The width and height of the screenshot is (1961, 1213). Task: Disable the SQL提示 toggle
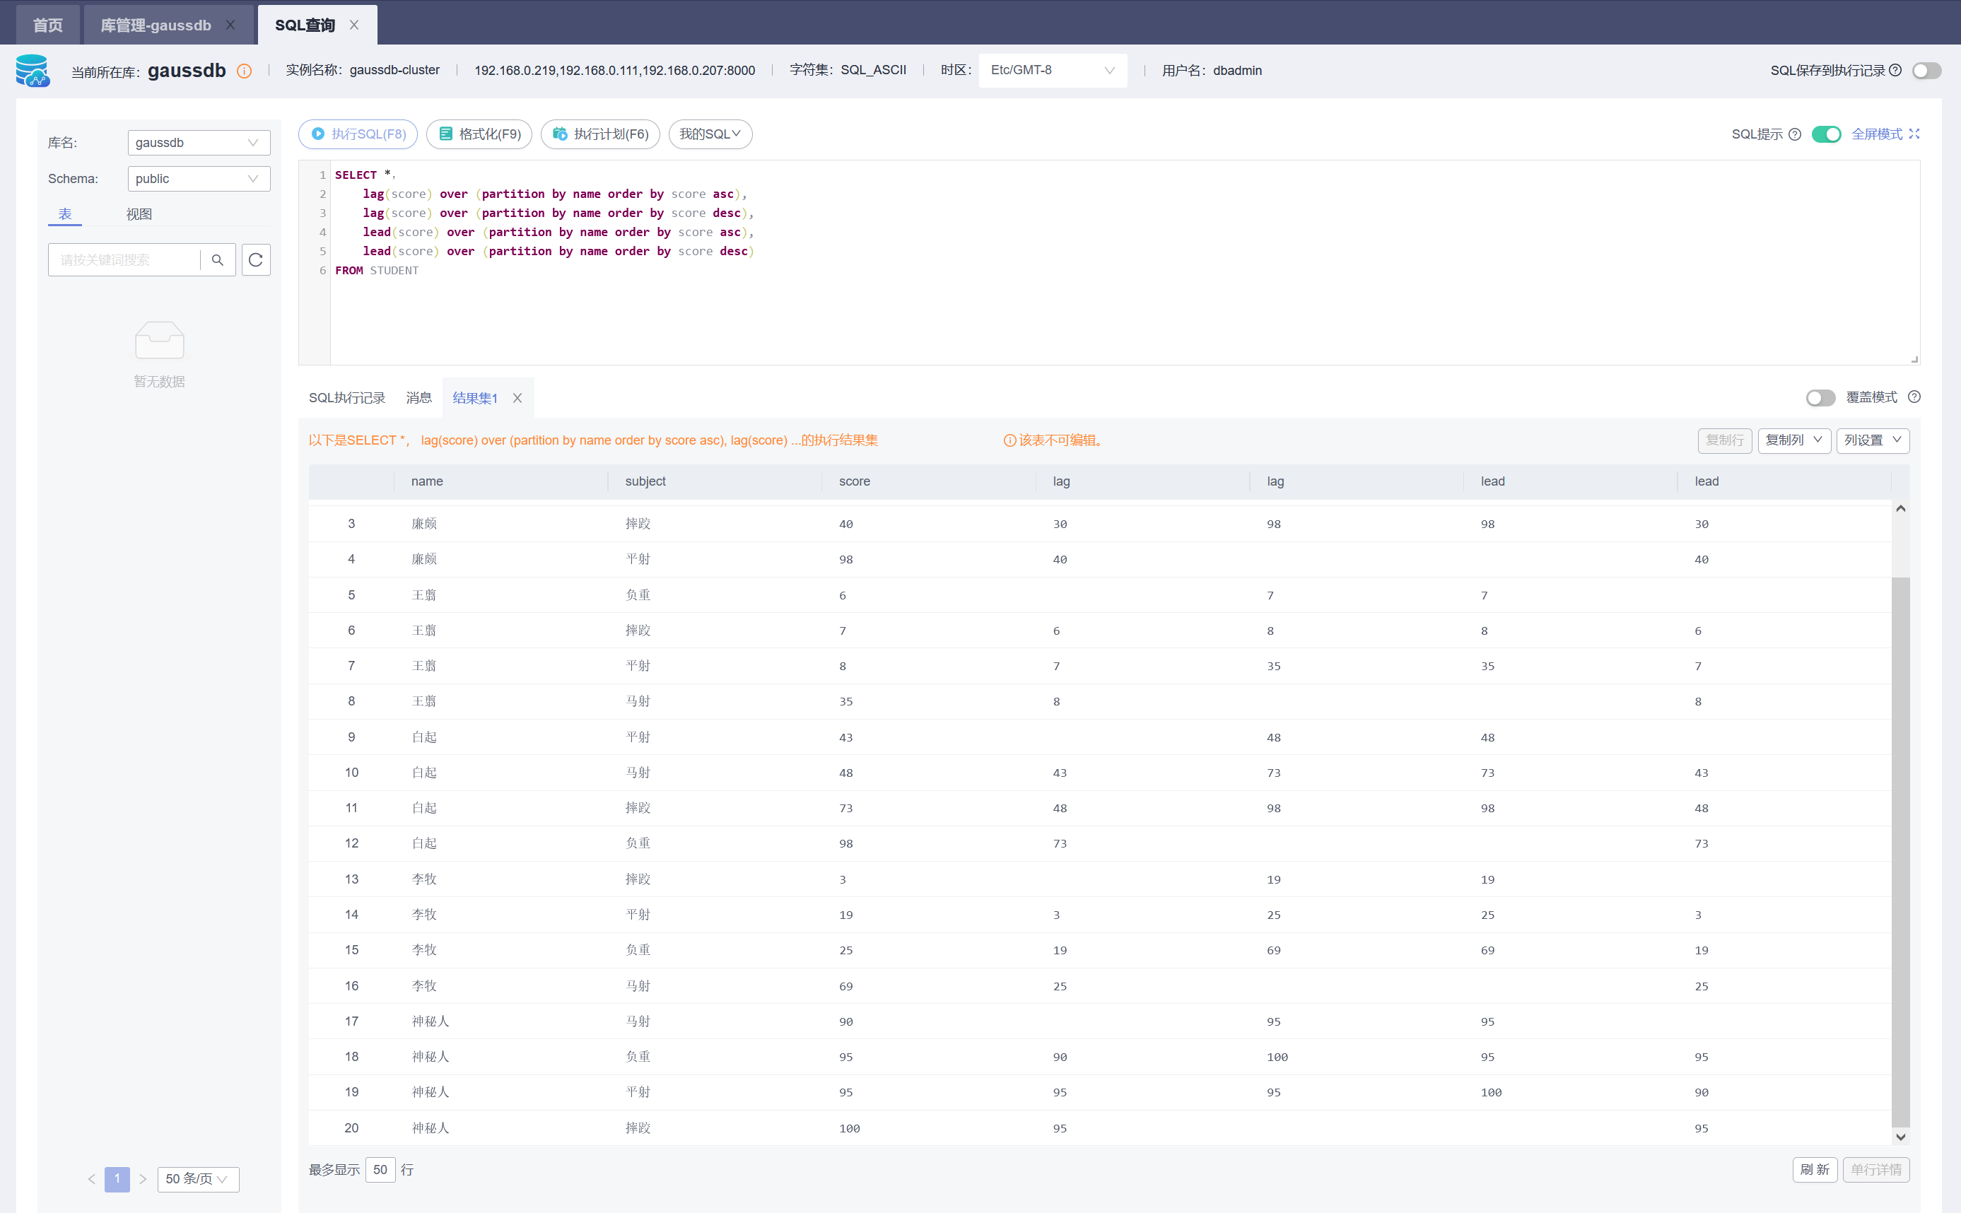(x=1826, y=134)
